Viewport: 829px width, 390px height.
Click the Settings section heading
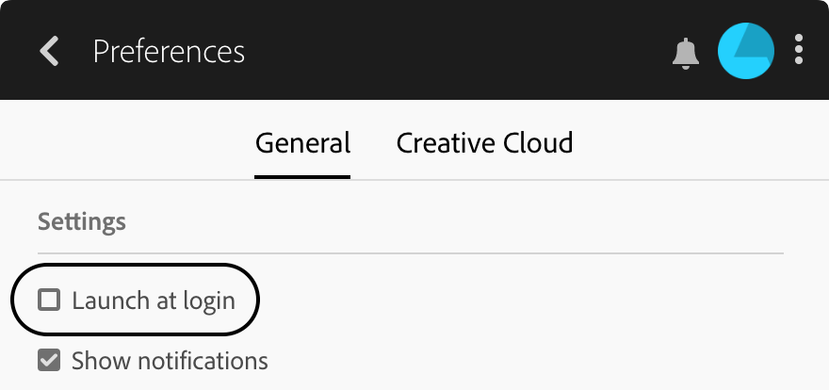click(x=82, y=222)
